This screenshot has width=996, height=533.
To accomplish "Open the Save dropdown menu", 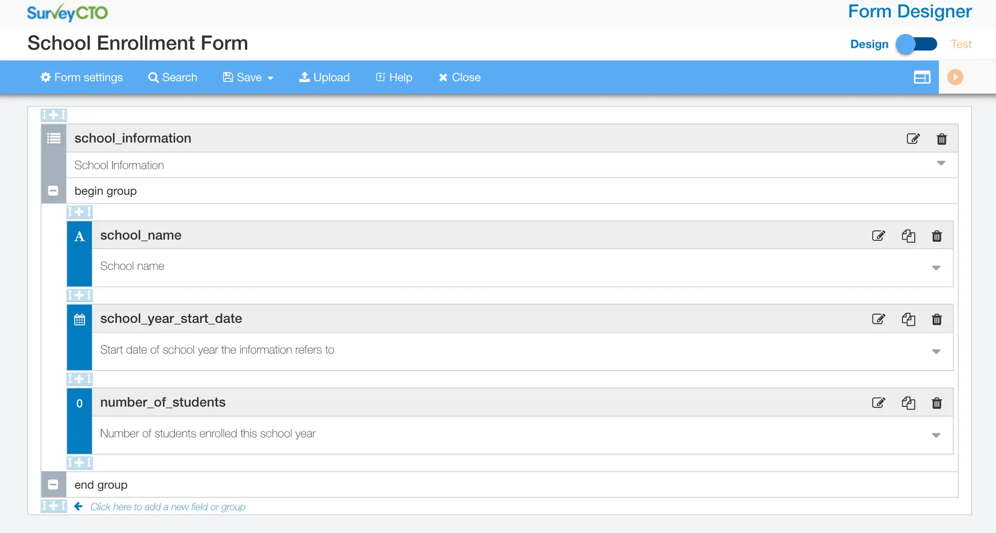I will tap(248, 77).
